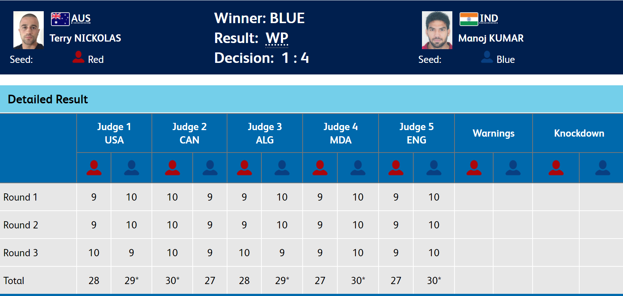The height and width of the screenshot is (296, 623).
Task: Click the red corner icon beside Red label
Action: (78, 57)
